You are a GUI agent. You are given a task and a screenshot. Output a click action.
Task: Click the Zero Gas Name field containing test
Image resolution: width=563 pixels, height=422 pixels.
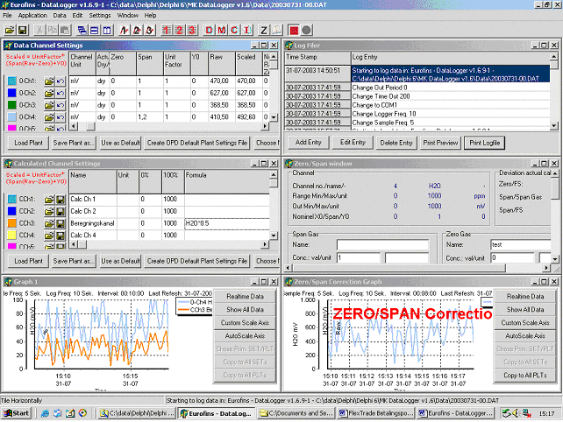tap(521, 244)
